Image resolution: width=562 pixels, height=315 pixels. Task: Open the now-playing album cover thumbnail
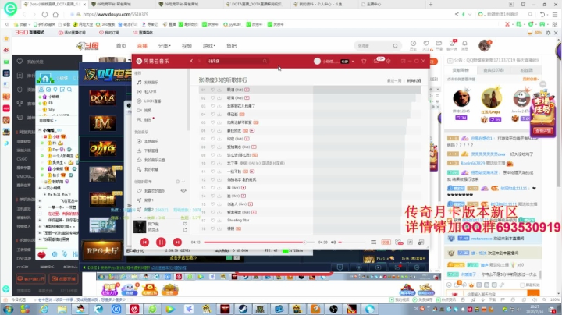(140, 227)
